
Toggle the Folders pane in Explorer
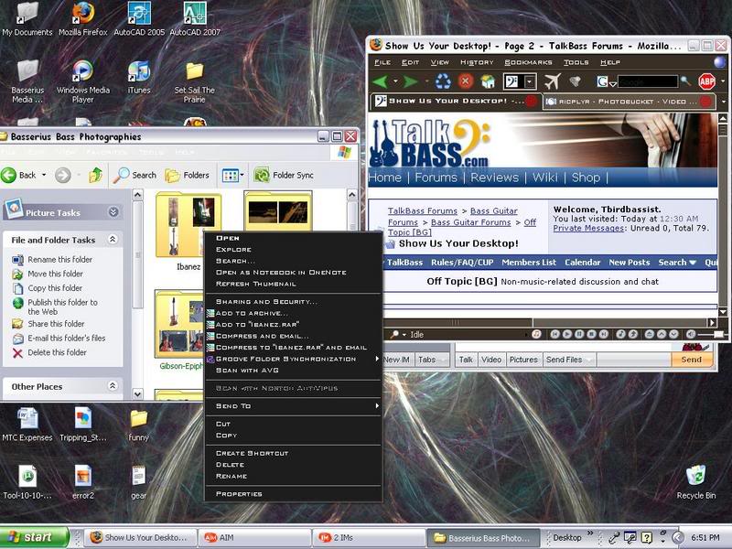point(187,175)
